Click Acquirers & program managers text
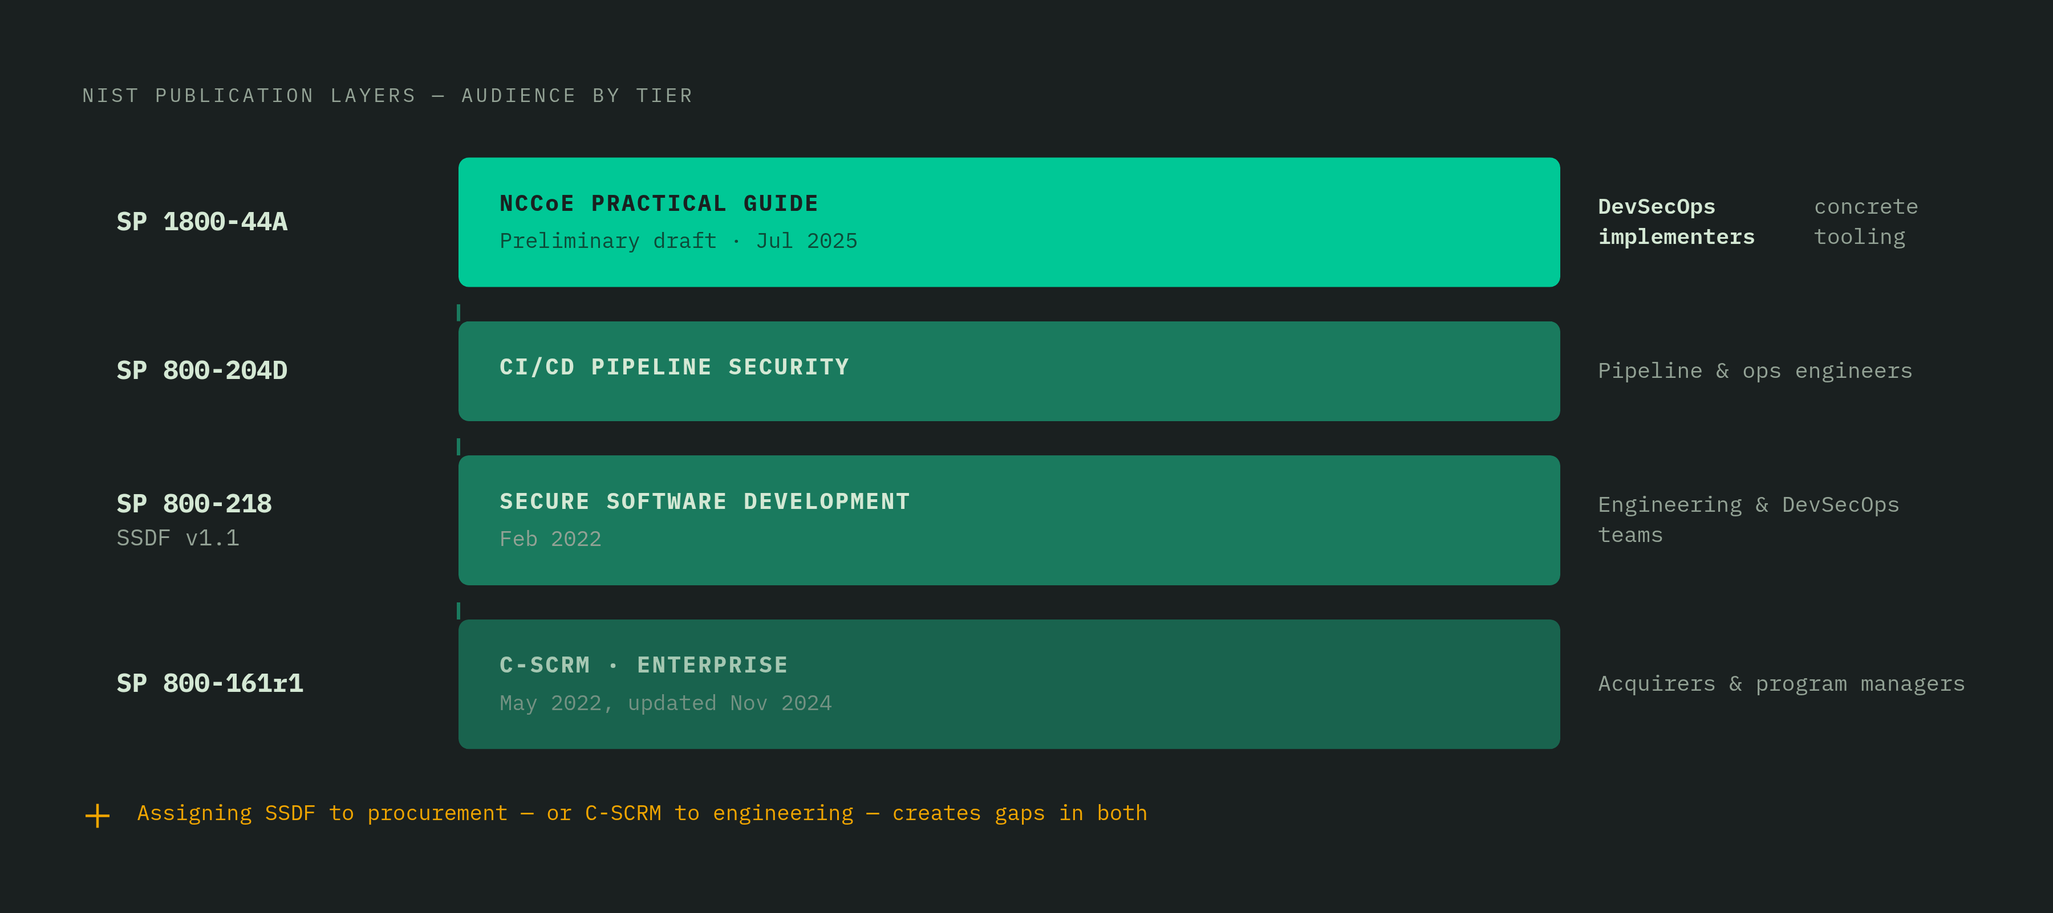The height and width of the screenshot is (913, 2053). 1781,684
